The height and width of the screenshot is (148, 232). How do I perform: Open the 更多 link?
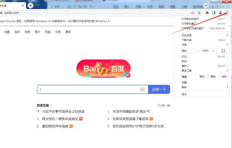click(x=68, y=32)
